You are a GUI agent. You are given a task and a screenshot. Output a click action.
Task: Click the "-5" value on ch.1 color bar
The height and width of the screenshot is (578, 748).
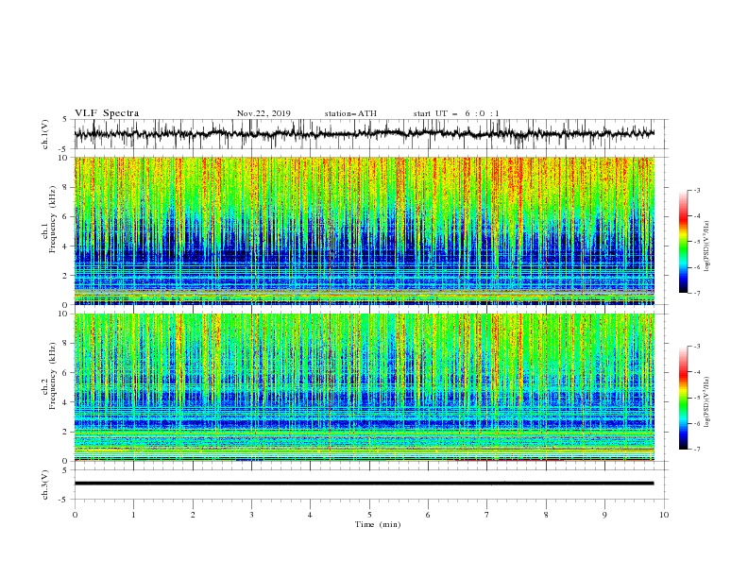tap(697, 242)
